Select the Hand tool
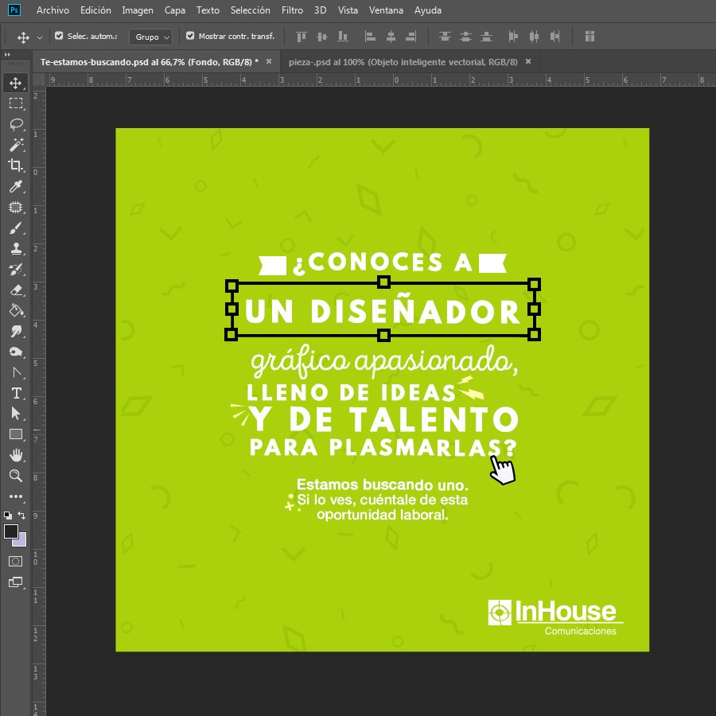Screen dimensions: 716x716 tap(16, 455)
